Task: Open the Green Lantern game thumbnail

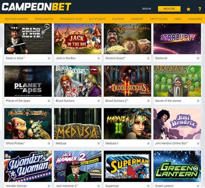Action: tap(177, 166)
